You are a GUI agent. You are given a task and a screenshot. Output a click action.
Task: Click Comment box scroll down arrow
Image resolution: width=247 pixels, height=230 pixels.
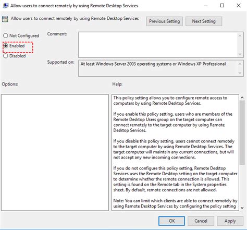tap(240, 54)
